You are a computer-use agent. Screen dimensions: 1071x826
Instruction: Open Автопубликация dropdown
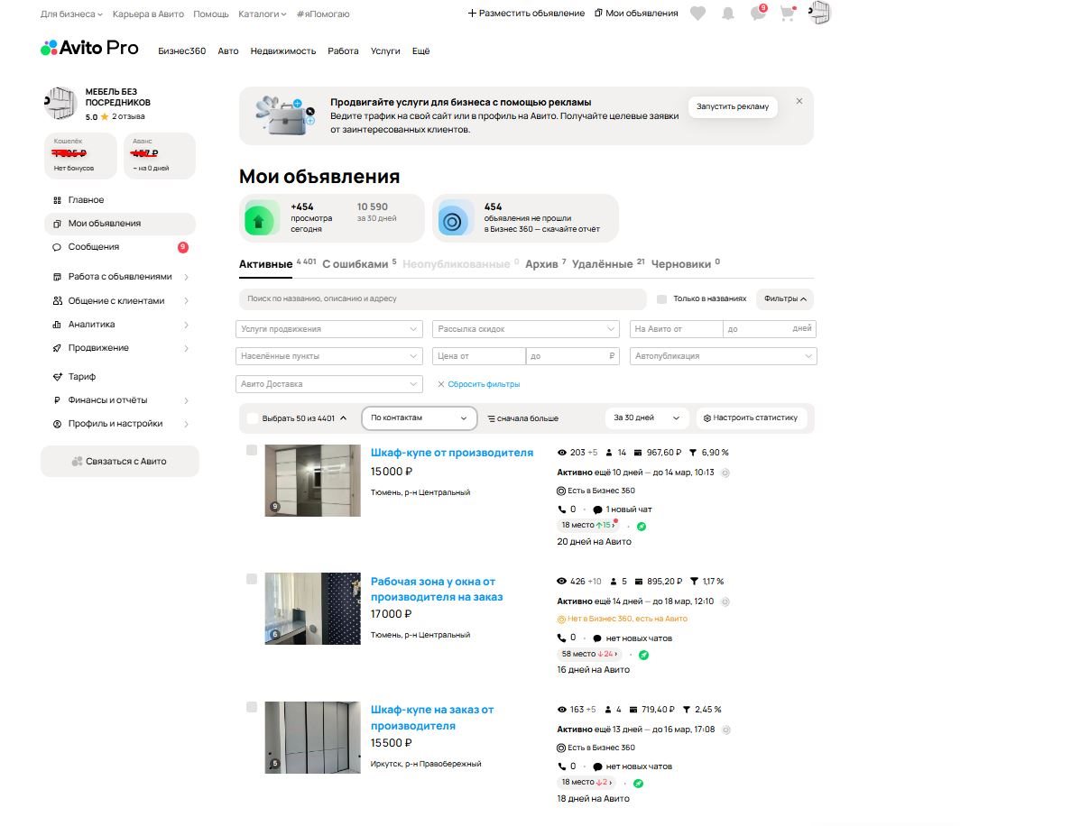click(724, 356)
